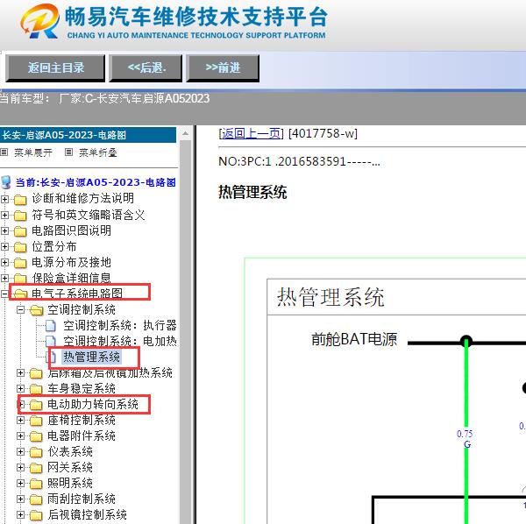Click folder icon beside 位置分布
The height and width of the screenshot is (524, 526).
coord(20,247)
